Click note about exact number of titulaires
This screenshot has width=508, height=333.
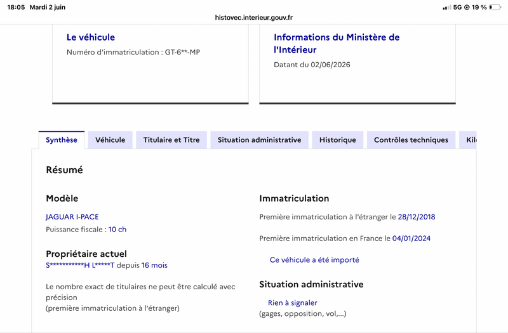[140, 297]
